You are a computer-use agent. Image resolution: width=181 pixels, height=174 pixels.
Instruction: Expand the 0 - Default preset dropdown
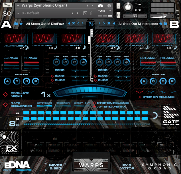(18, 13)
